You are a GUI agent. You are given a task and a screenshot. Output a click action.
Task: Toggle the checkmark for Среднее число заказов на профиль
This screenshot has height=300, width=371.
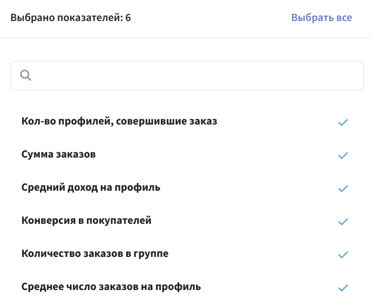coord(343,288)
